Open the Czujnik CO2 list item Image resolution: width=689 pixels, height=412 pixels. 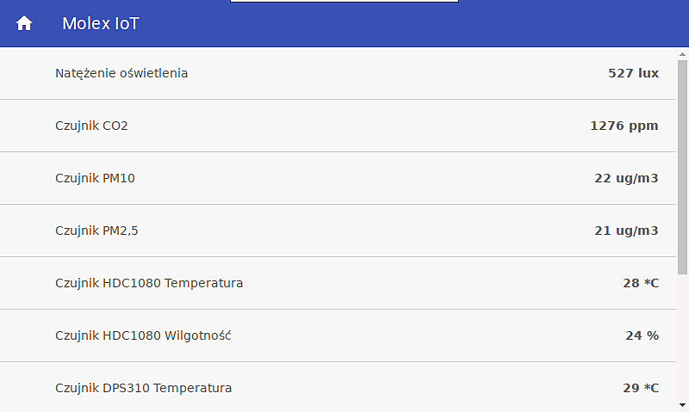pyautogui.click(x=91, y=126)
